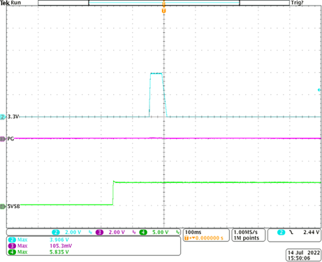Select the channel 4 ground marker labeled 5VSB
The height and width of the screenshot is (262, 322).
tap(3, 206)
